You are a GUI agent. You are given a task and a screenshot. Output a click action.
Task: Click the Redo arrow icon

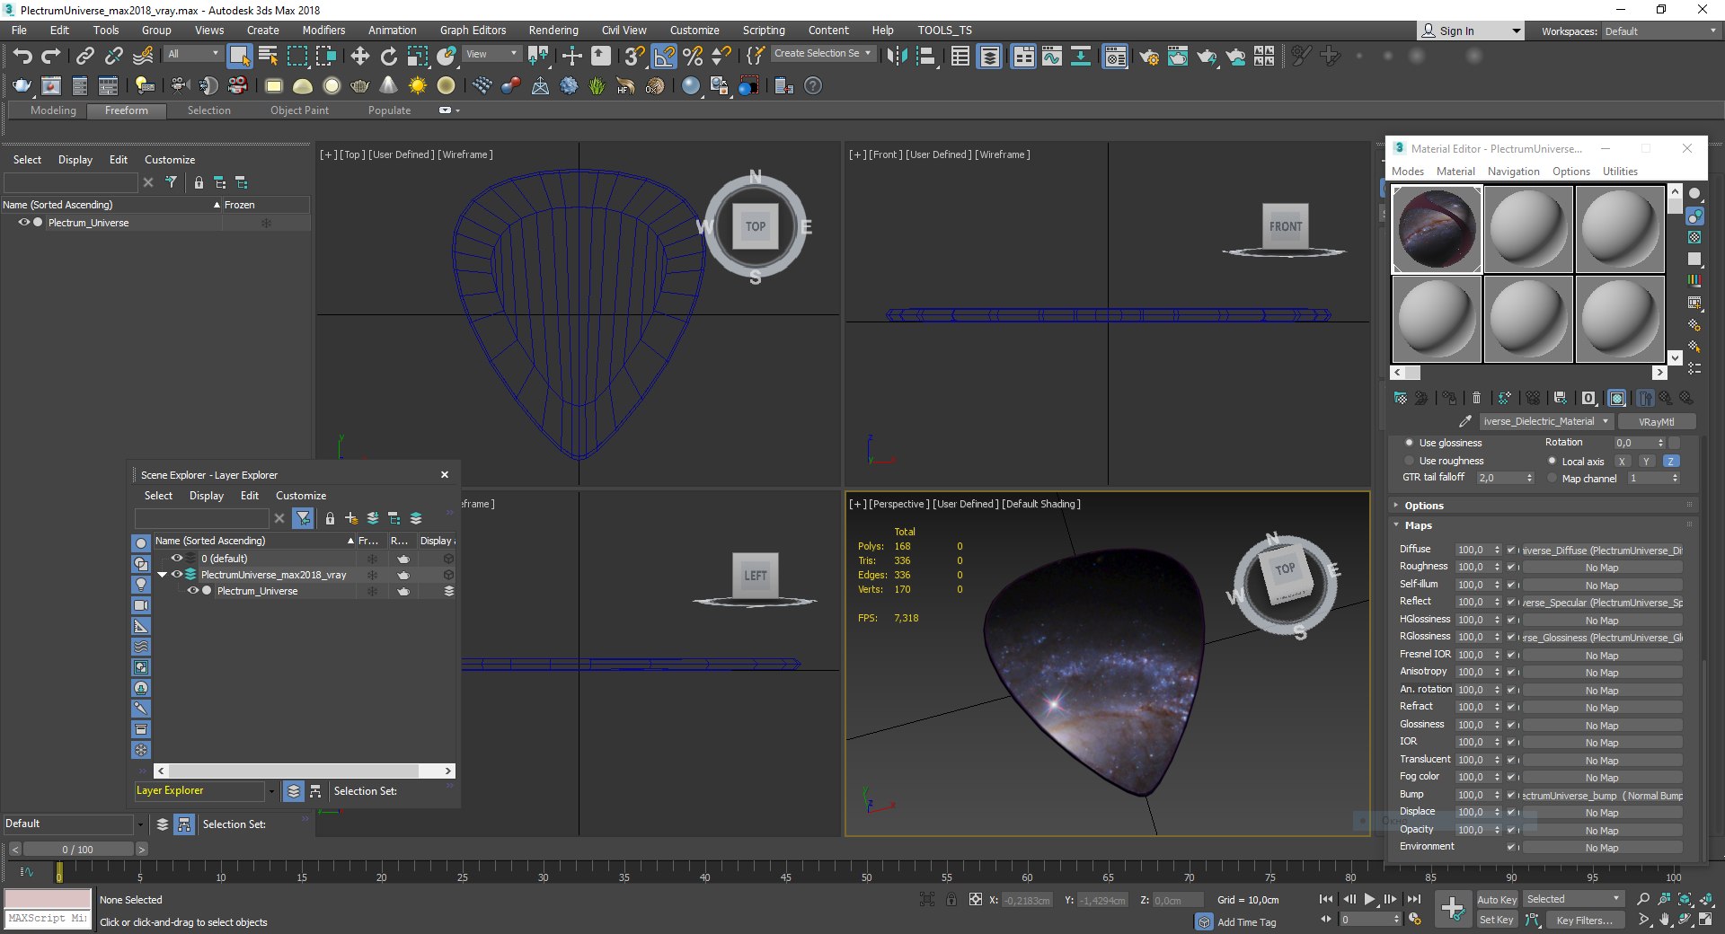[51, 56]
